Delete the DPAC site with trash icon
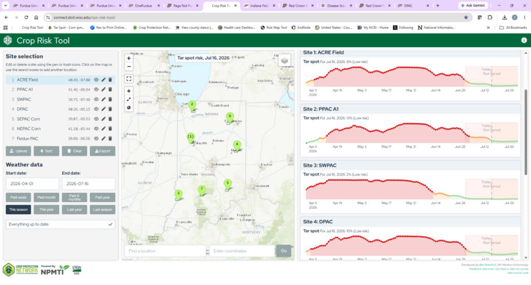 [x=110, y=109]
